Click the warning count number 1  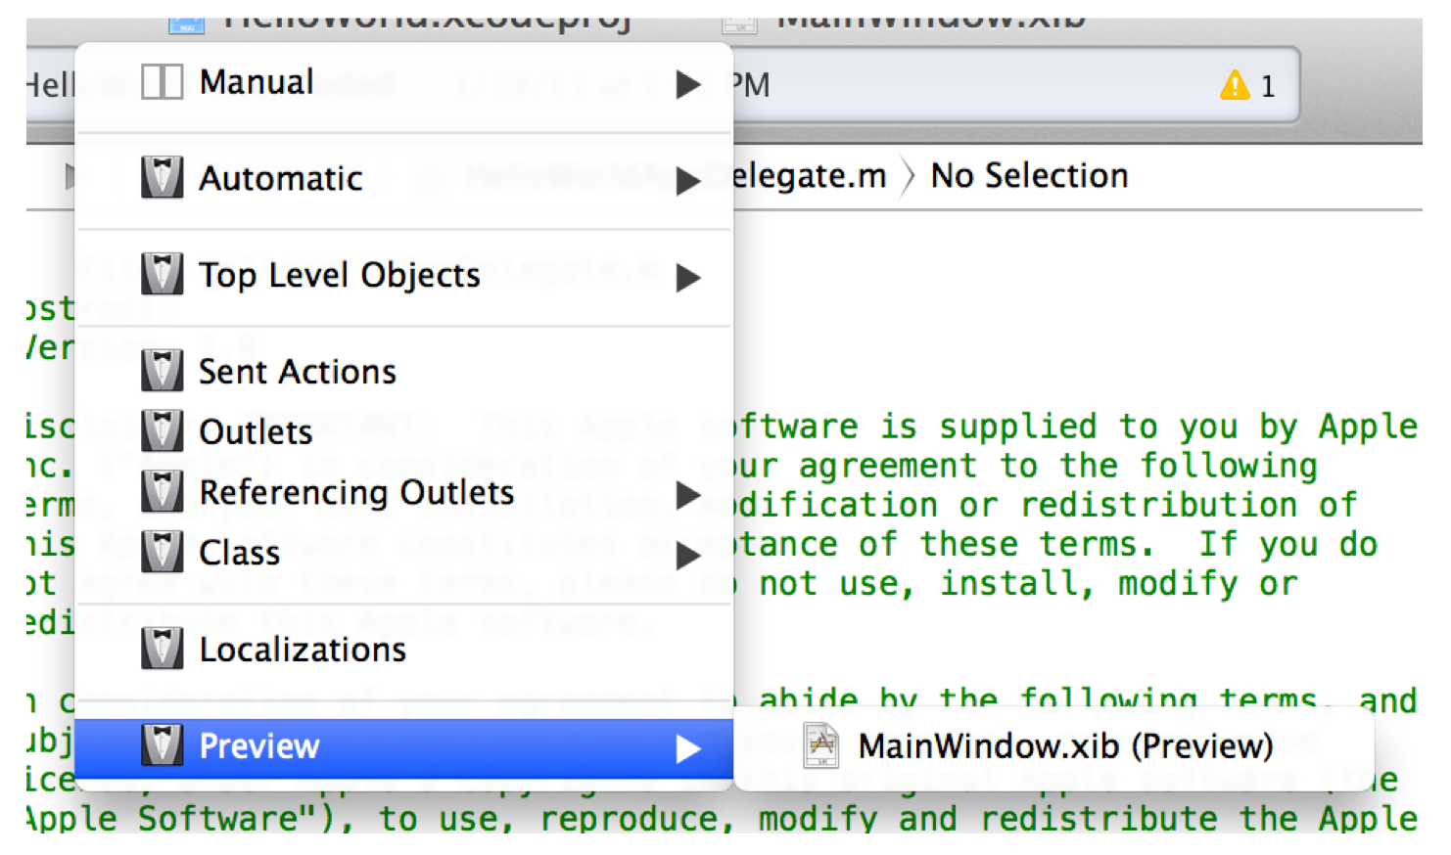click(1268, 87)
